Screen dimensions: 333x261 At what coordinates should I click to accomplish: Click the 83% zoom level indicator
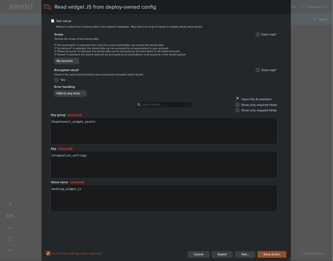tap(10, 216)
